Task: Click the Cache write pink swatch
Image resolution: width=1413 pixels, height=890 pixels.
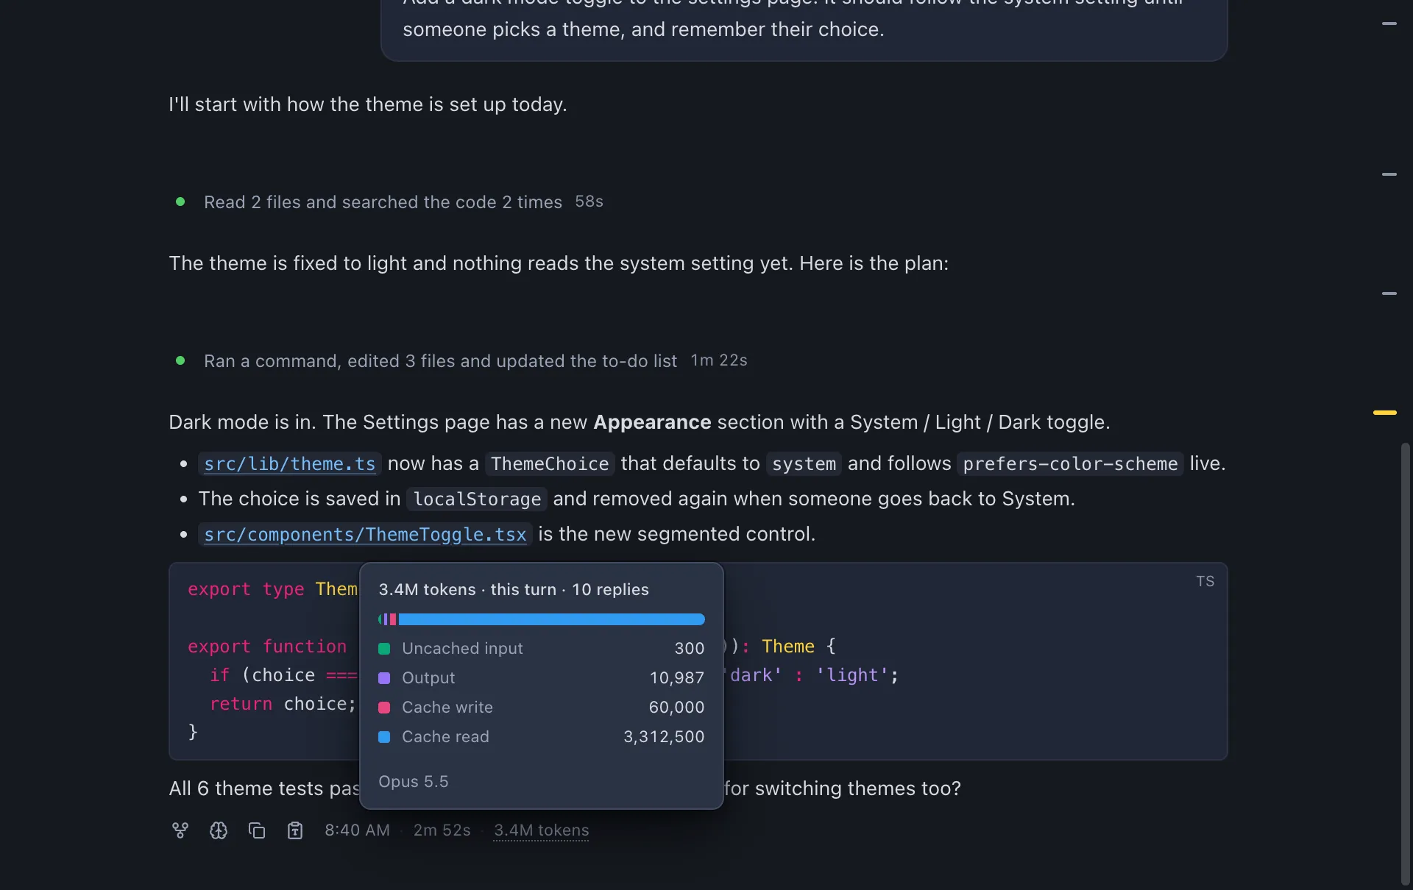Action: click(384, 708)
